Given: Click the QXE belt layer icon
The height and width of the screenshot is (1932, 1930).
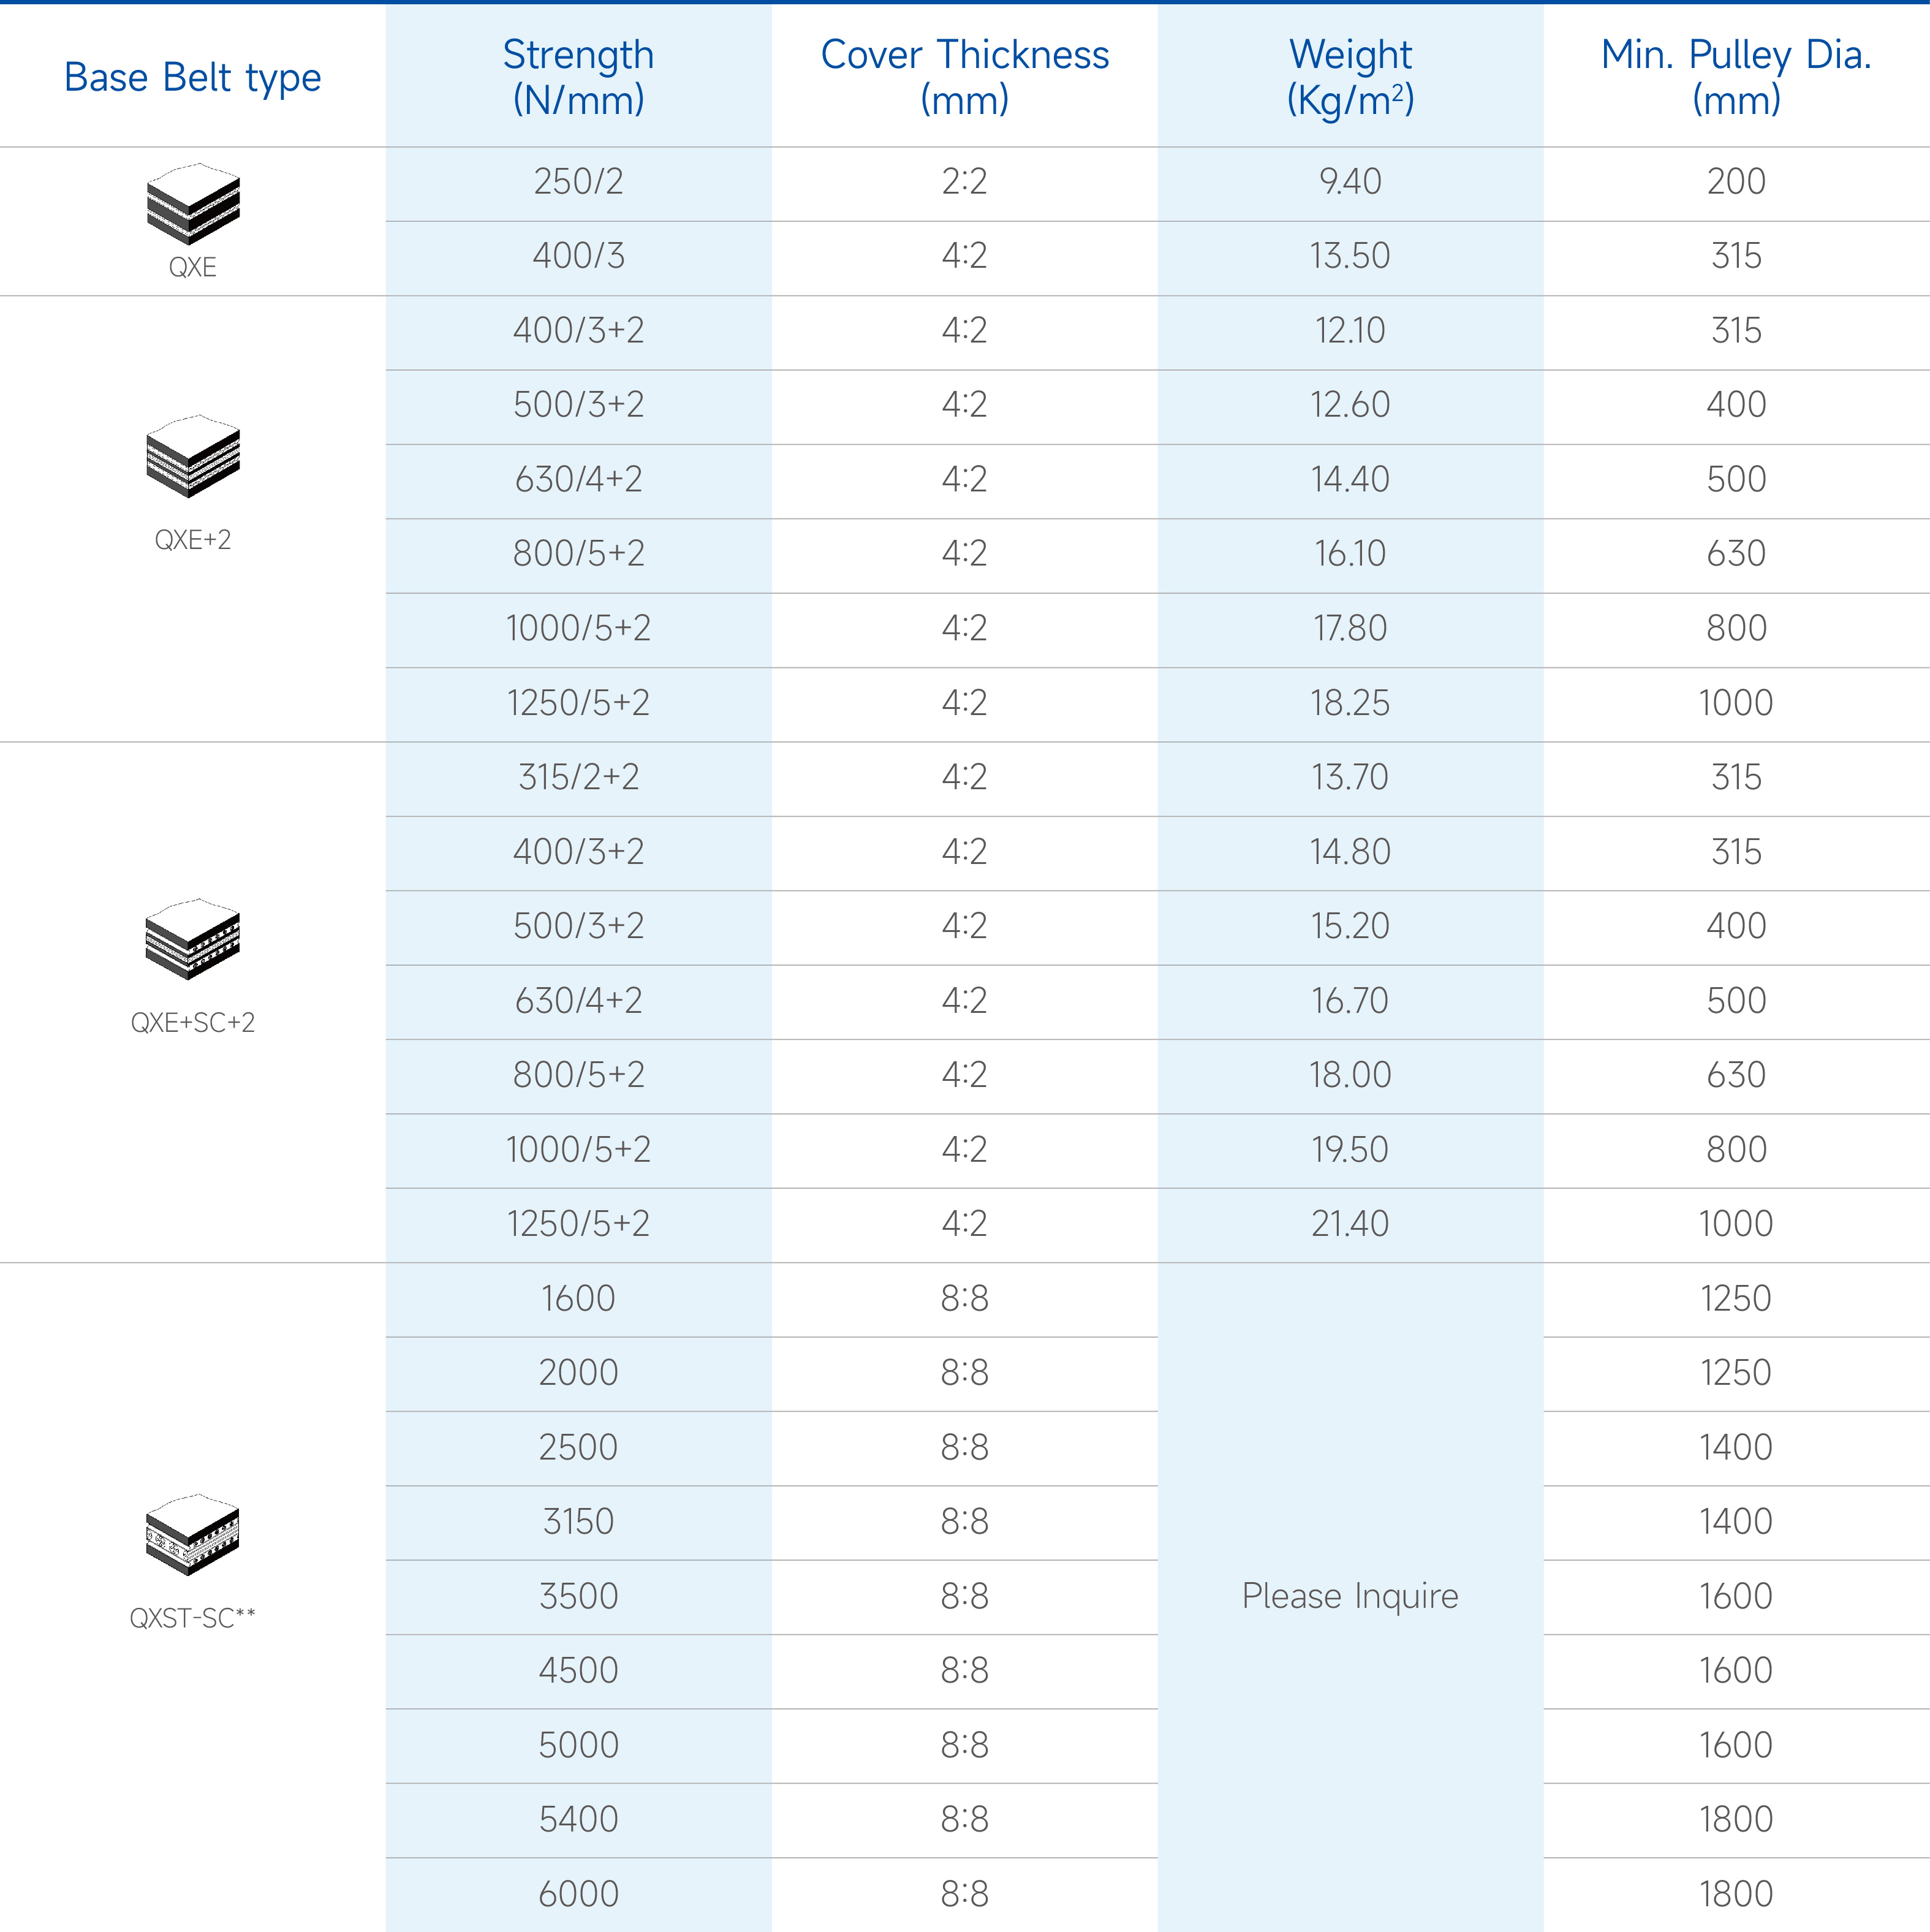Looking at the screenshot, I should [x=193, y=204].
